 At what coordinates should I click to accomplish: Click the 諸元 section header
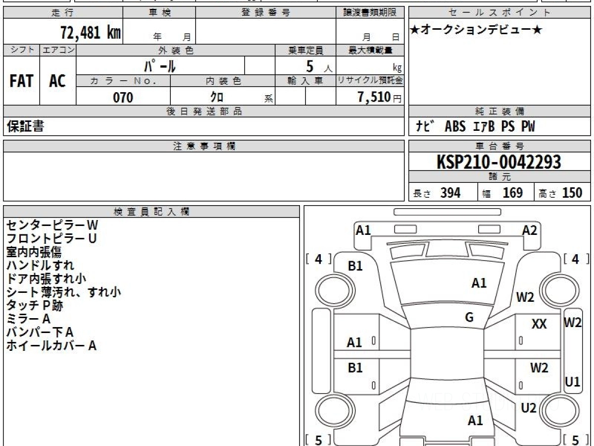pos(499,177)
